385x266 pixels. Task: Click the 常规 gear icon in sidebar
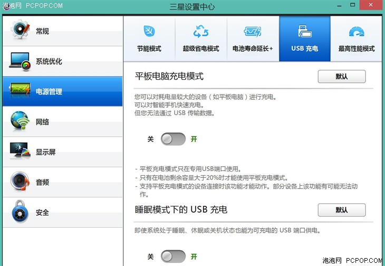pyautogui.click(x=20, y=30)
